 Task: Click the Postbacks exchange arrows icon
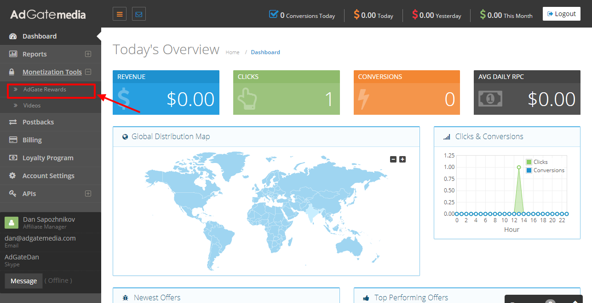13,122
